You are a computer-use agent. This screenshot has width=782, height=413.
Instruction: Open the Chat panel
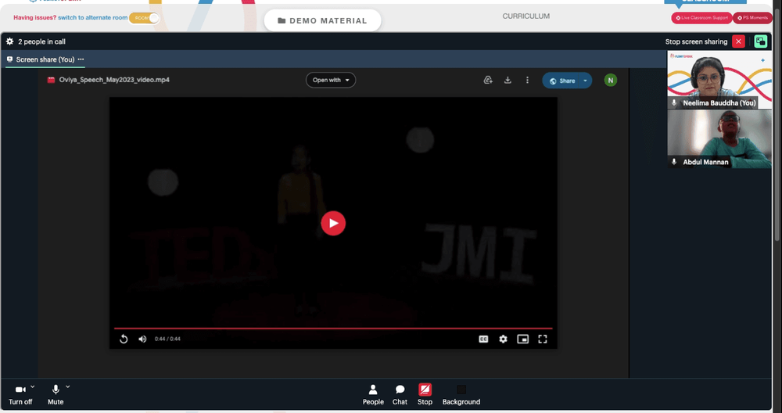point(400,394)
